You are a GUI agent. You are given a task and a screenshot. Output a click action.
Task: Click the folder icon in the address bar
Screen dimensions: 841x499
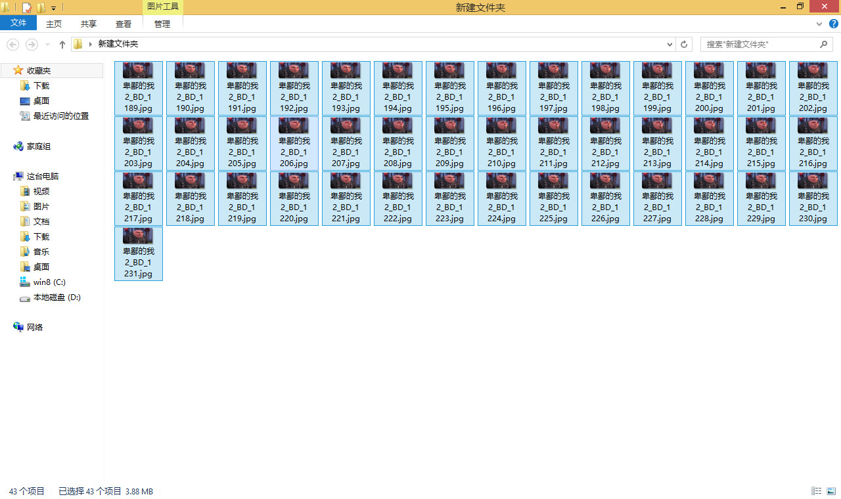(x=78, y=45)
